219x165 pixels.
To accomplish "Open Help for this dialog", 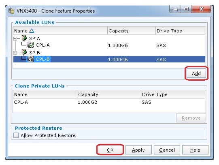I will point(195,150).
